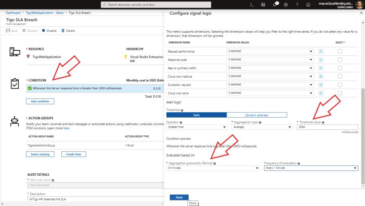This screenshot has width=365, height=206.
Task: Select the Dynamic (preview) threshold option
Action: pos(257,115)
